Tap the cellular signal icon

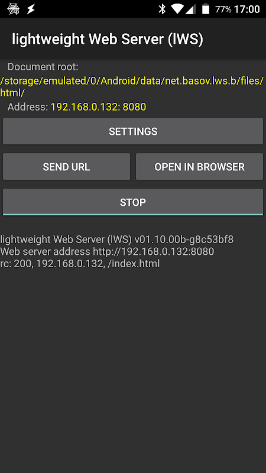(x=190, y=9)
